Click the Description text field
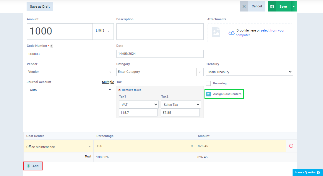 (160, 32)
